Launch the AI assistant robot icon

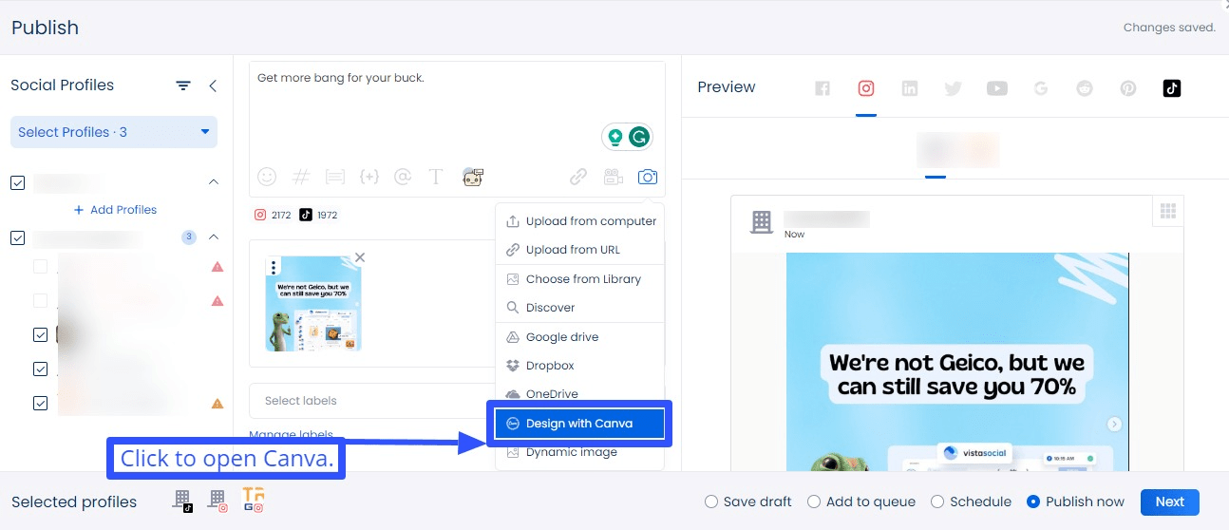point(473,177)
